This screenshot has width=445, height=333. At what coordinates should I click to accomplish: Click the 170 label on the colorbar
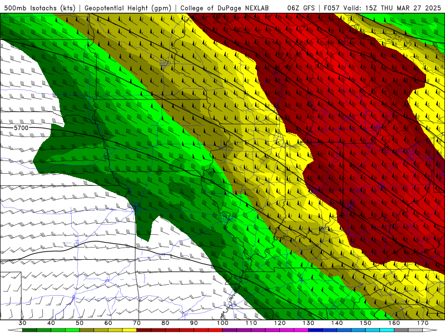(423, 323)
